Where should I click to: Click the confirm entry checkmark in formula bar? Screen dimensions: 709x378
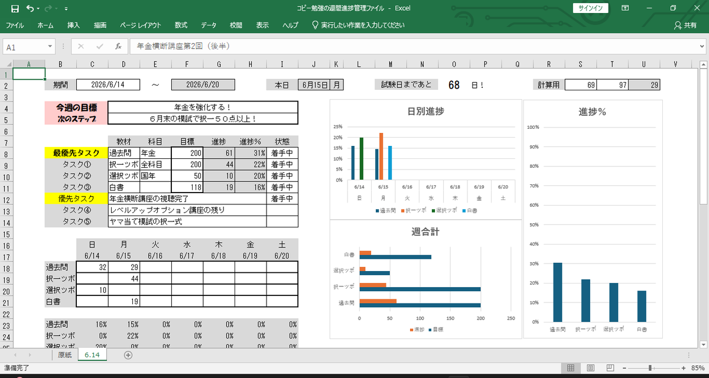(x=99, y=46)
